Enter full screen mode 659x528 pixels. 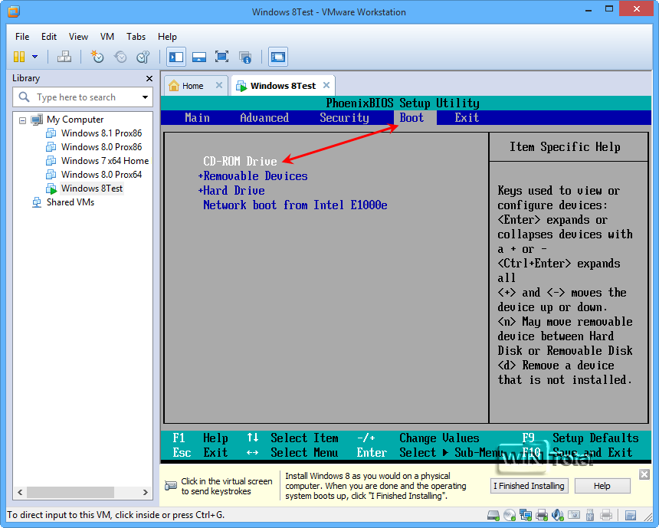(222, 57)
